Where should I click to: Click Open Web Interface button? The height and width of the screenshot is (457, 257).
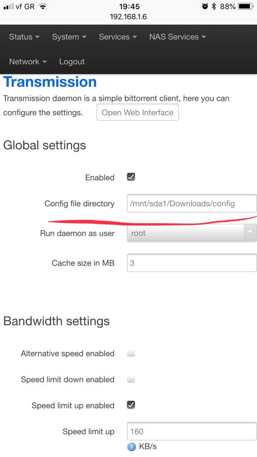(x=137, y=112)
